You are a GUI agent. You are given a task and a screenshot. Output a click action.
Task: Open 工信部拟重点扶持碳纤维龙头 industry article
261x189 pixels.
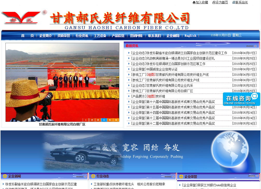point(129,184)
